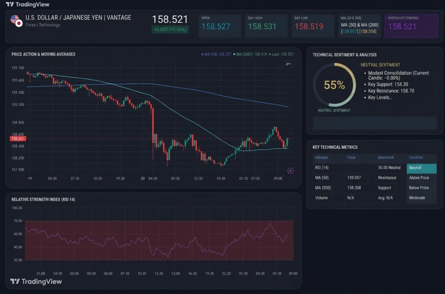445x294 pixels.
Task: Click the 'Modest Consolidation' bullet text
Action: [x=399, y=75]
